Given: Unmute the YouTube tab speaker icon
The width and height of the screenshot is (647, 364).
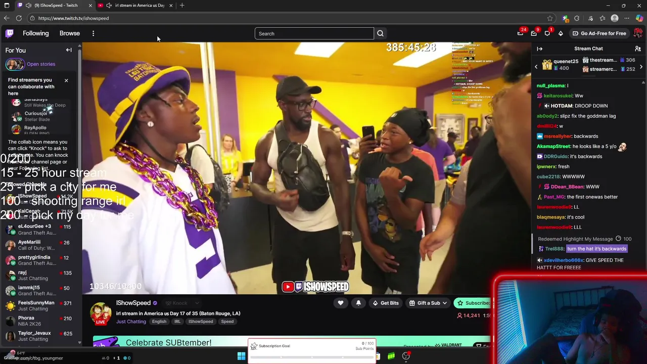Looking at the screenshot, I should click(x=109, y=5).
